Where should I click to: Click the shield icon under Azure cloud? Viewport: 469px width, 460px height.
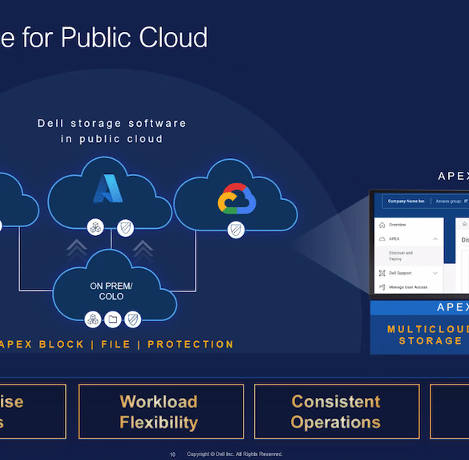click(x=125, y=228)
